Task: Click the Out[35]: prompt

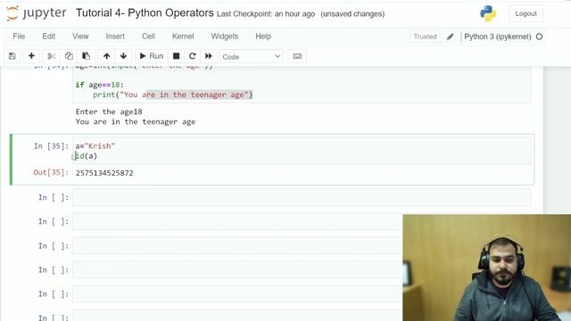Action: pyautogui.click(x=51, y=172)
